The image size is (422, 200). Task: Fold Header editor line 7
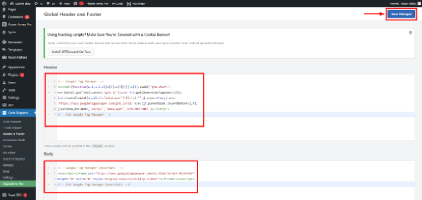48,115
